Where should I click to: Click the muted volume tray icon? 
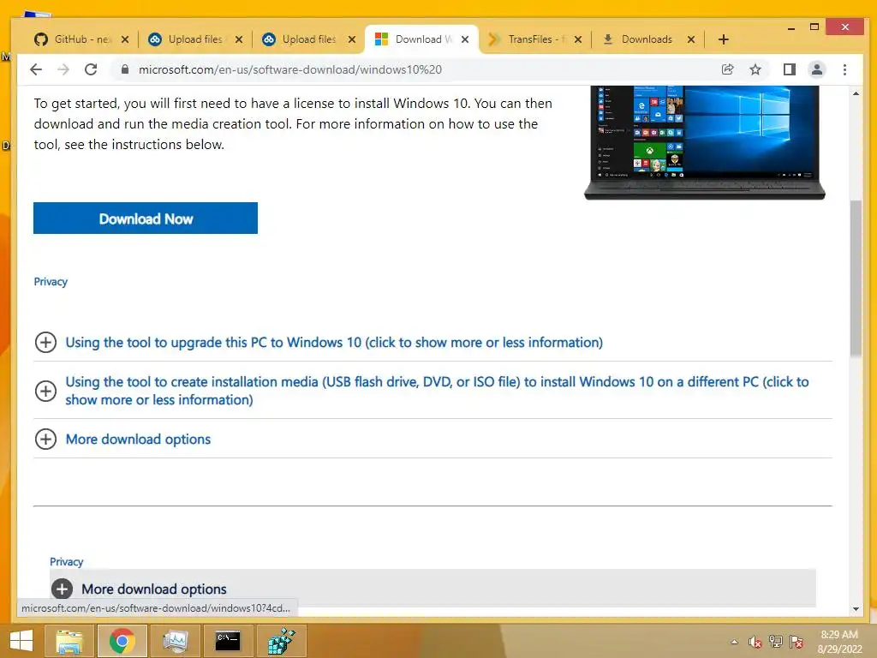pos(755,642)
